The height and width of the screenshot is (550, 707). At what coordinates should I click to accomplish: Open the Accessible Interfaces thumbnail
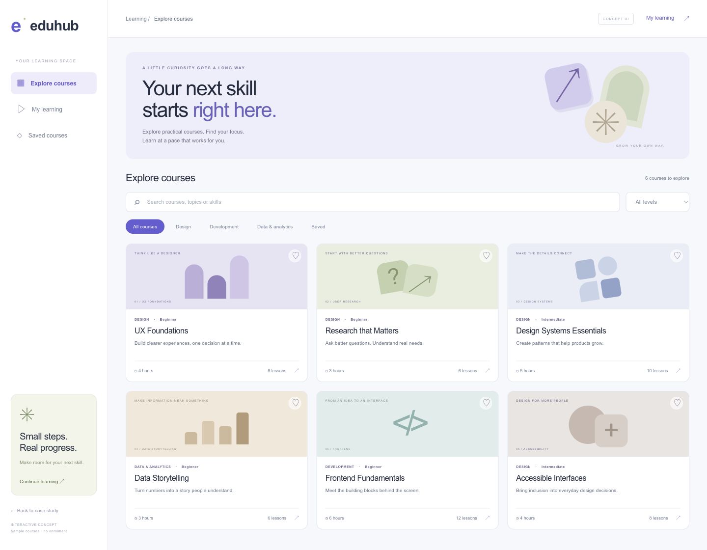598,424
